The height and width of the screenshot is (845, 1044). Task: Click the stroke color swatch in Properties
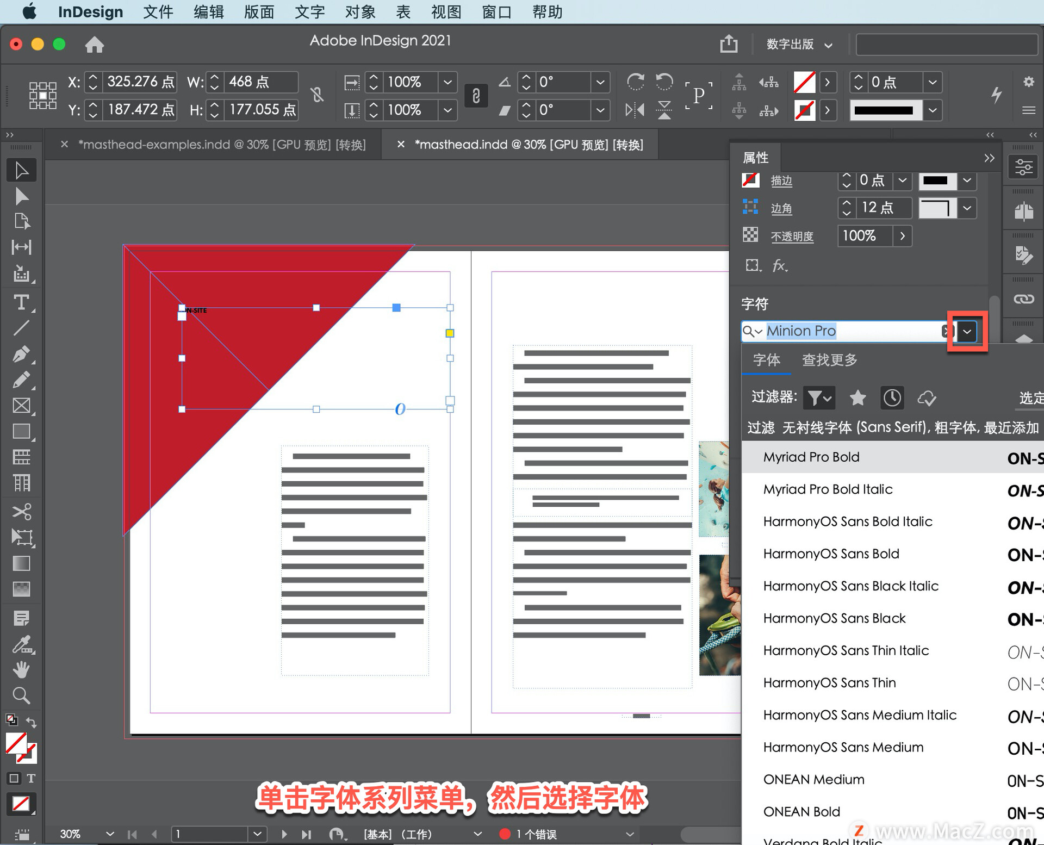pyautogui.click(x=750, y=180)
